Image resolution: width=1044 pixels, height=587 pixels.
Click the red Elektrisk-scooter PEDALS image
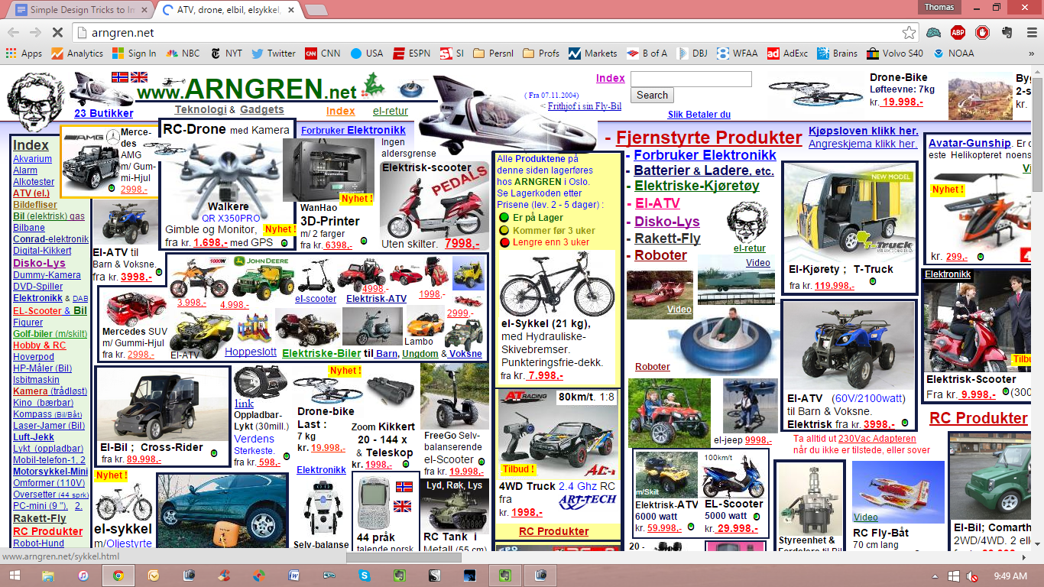[434, 204]
